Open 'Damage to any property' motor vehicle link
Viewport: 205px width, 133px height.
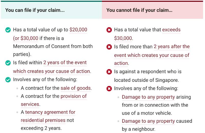tap(148, 97)
